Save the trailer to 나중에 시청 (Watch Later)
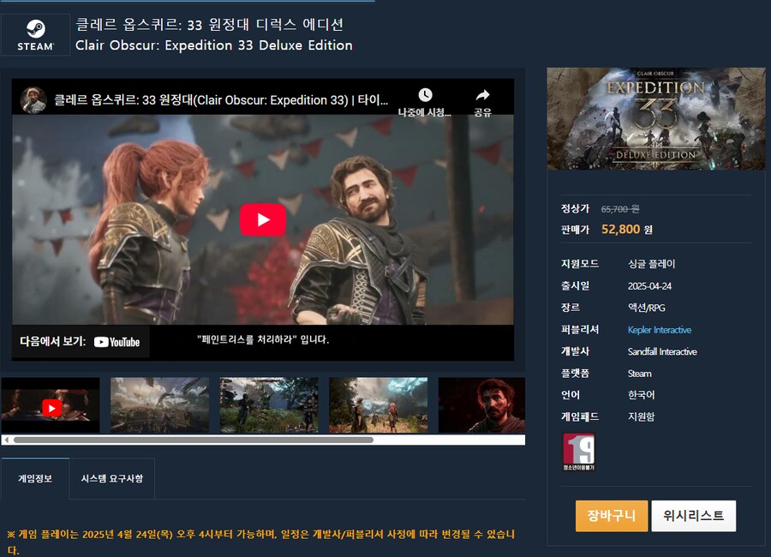The width and height of the screenshot is (771, 557). [425, 96]
